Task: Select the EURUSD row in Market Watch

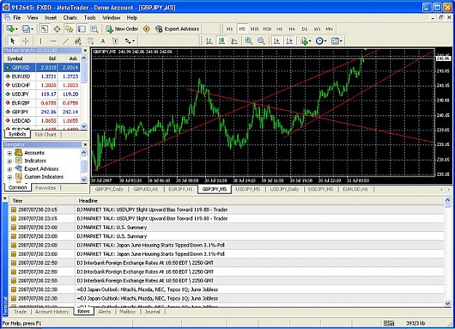Action: tap(41, 76)
